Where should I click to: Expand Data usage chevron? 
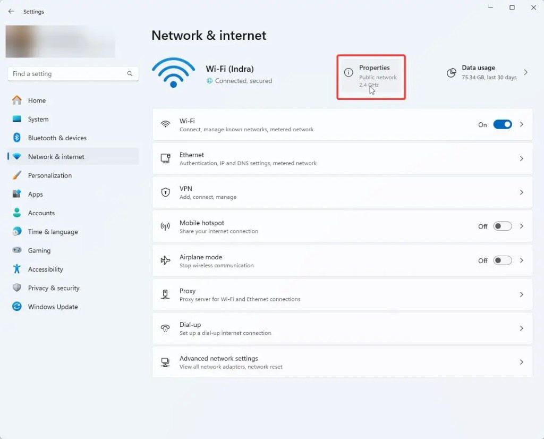click(525, 72)
